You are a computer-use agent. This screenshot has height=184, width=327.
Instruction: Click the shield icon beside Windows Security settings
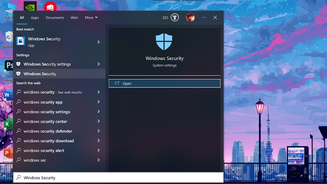(19, 64)
